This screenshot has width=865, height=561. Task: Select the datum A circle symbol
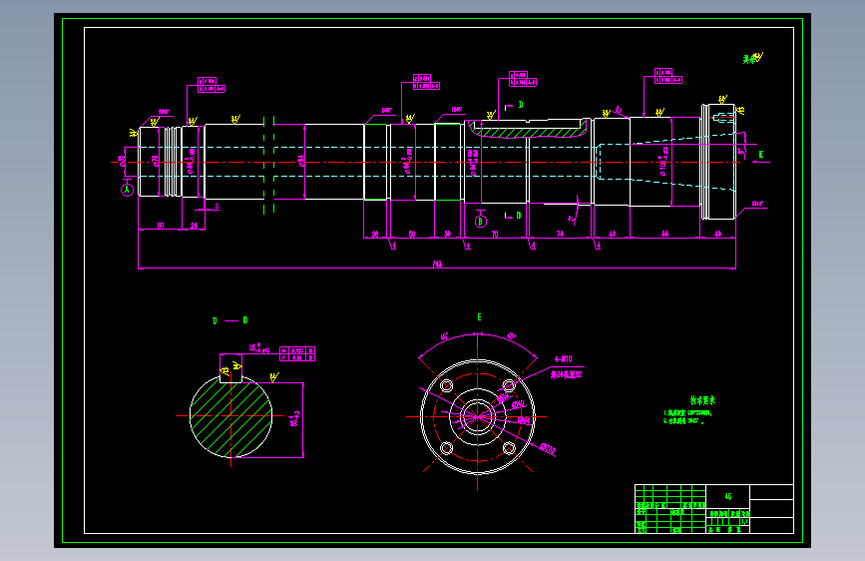[128, 190]
